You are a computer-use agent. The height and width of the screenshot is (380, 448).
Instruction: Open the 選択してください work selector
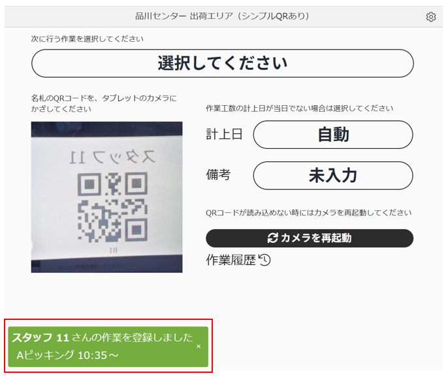223,63
